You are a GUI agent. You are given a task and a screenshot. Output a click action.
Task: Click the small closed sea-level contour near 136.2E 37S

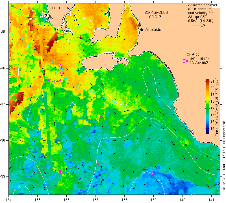[72, 106]
